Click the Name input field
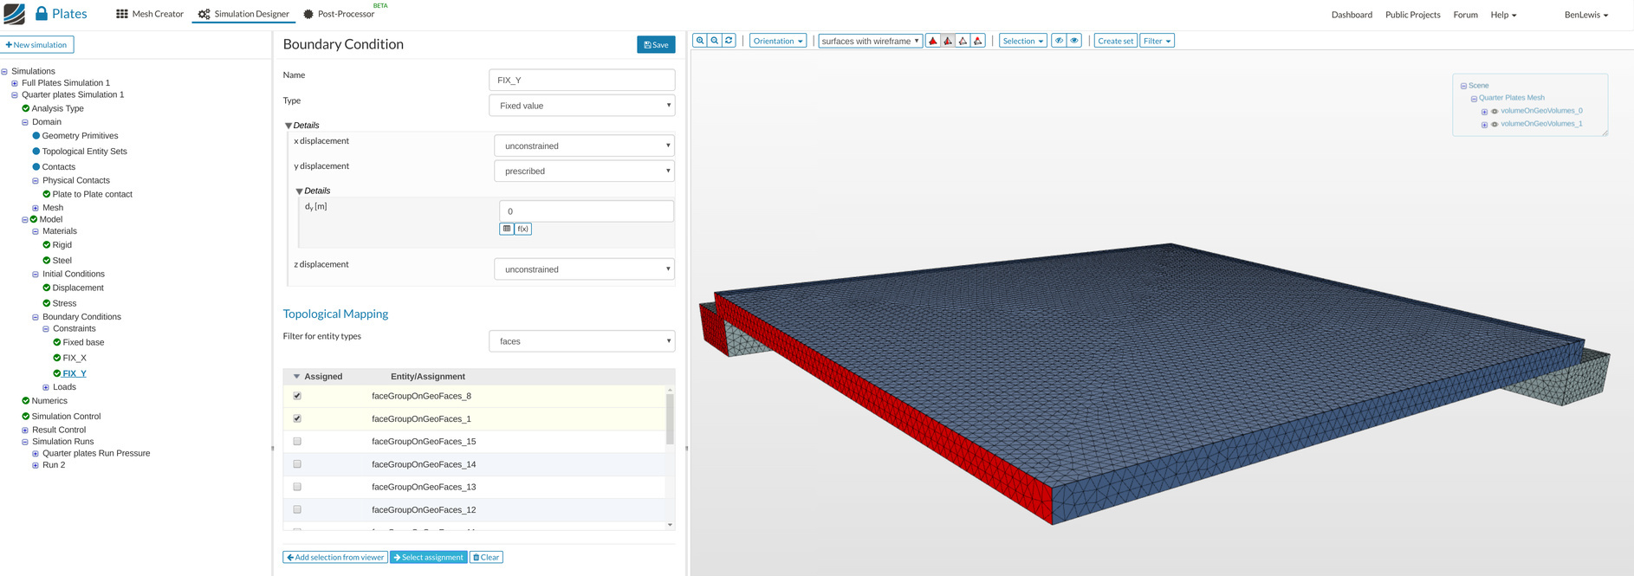This screenshot has width=1634, height=576. click(x=581, y=80)
